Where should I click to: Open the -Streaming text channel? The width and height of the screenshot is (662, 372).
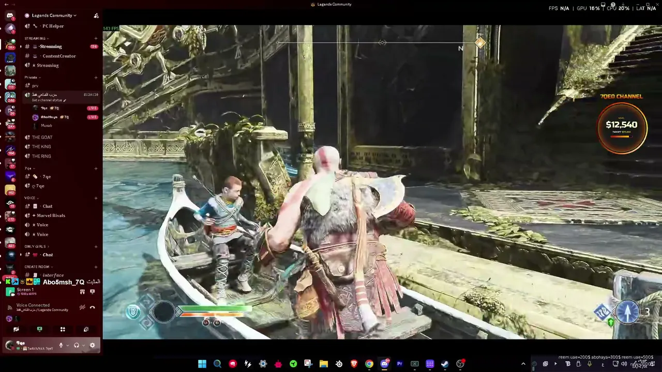pyautogui.click(x=62, y=47)
